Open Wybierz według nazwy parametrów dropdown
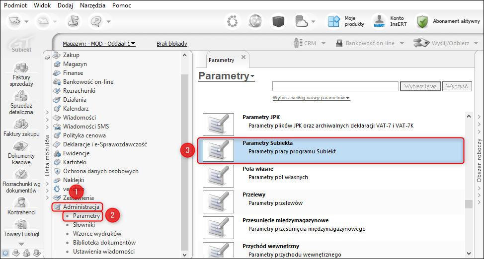The width and height of the screenshot is (484, 259). [311, 98]
